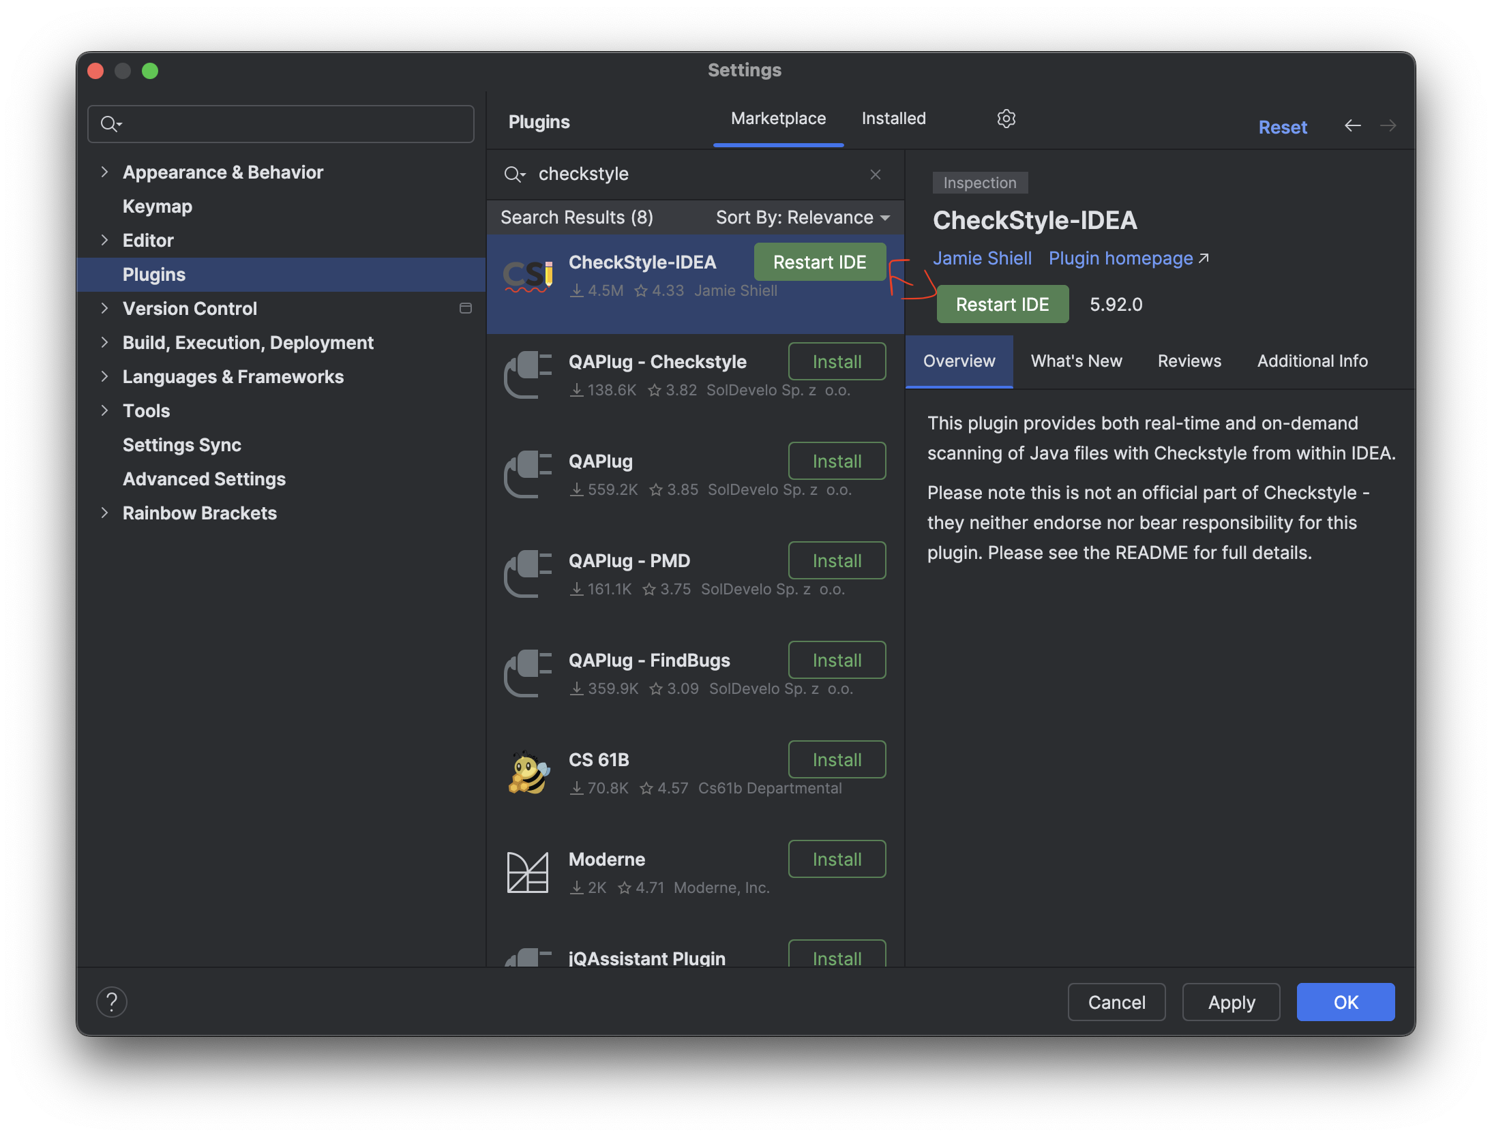
Task: Open help with the question mark icon
Action: [112, 1001]
